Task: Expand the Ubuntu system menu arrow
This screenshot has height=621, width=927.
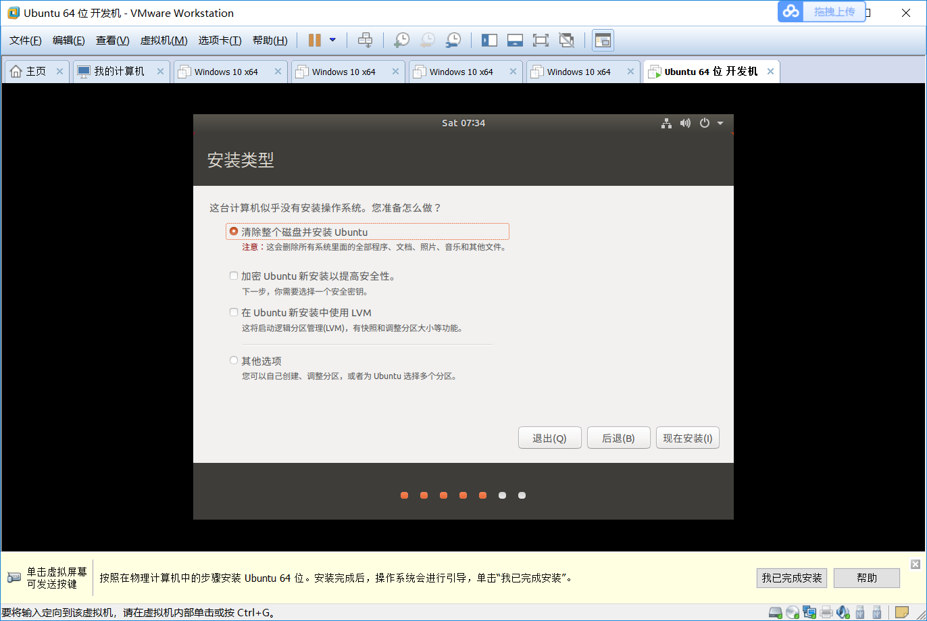Action: click(x=720, y=123)
